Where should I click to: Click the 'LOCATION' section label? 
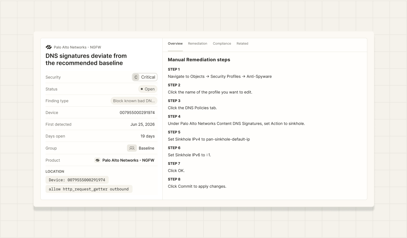pyautogui.click(x=55, y=171)
